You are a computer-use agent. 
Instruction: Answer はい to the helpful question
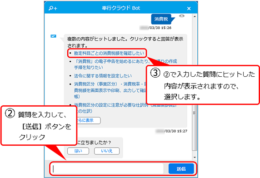coord(78,151)
